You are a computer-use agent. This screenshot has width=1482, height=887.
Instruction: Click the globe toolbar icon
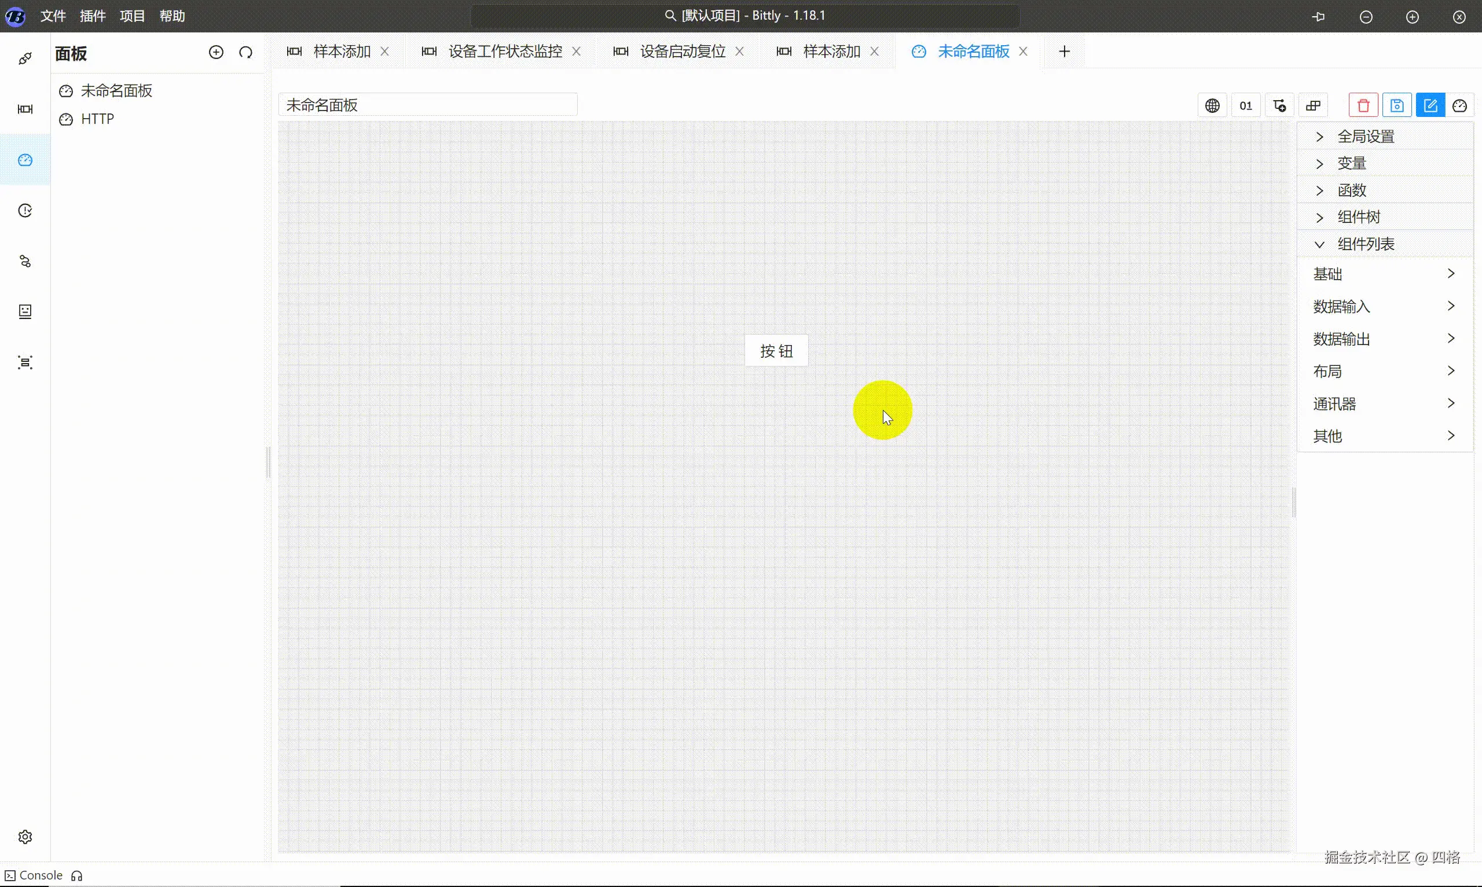click(x=1212, y=106)
